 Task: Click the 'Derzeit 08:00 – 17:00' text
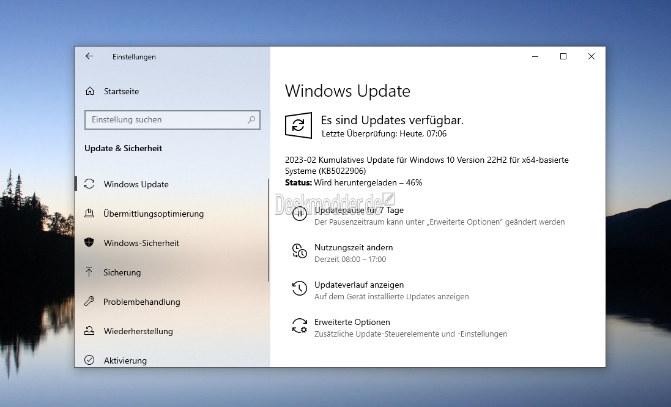tap(350, 260)
